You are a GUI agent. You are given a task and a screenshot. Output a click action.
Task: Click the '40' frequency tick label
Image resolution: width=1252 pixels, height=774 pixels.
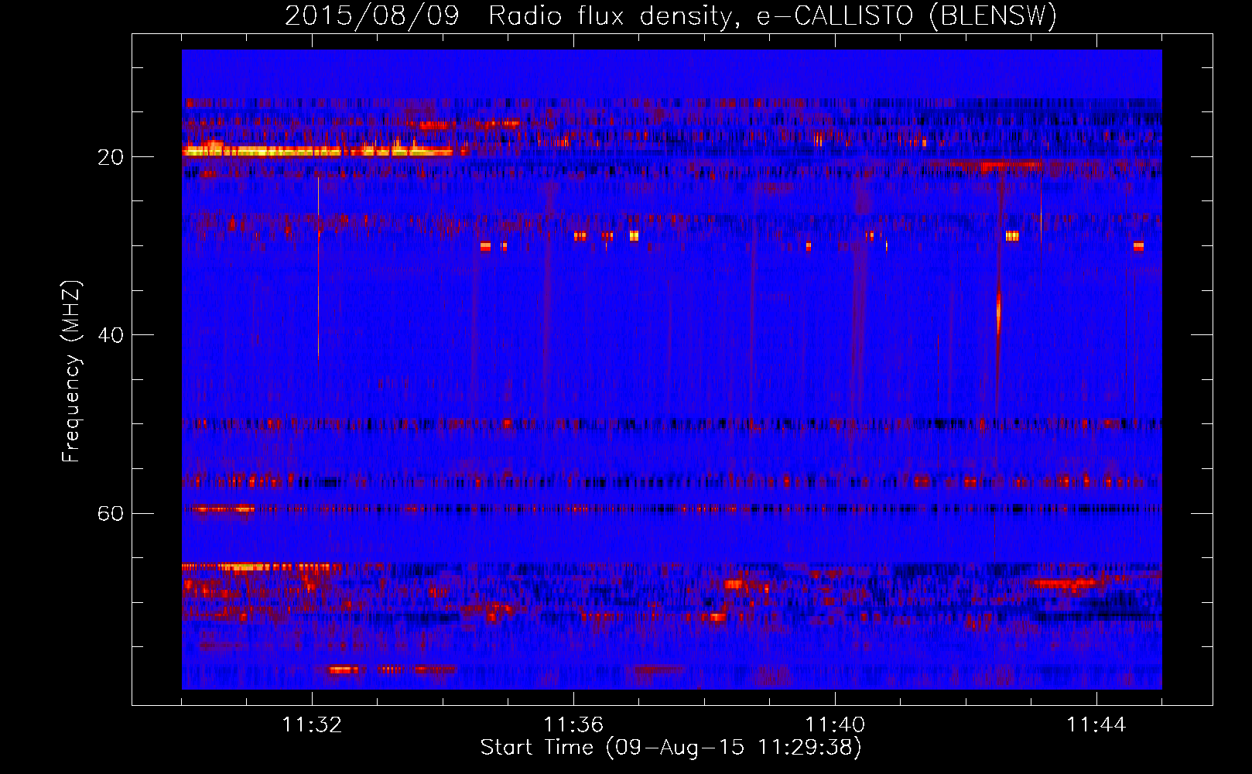pos(110,335)
